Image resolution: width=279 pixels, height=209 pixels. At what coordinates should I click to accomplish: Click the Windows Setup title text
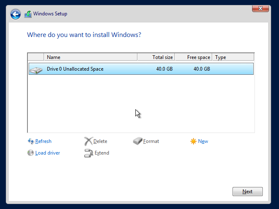tap(50, 14)
